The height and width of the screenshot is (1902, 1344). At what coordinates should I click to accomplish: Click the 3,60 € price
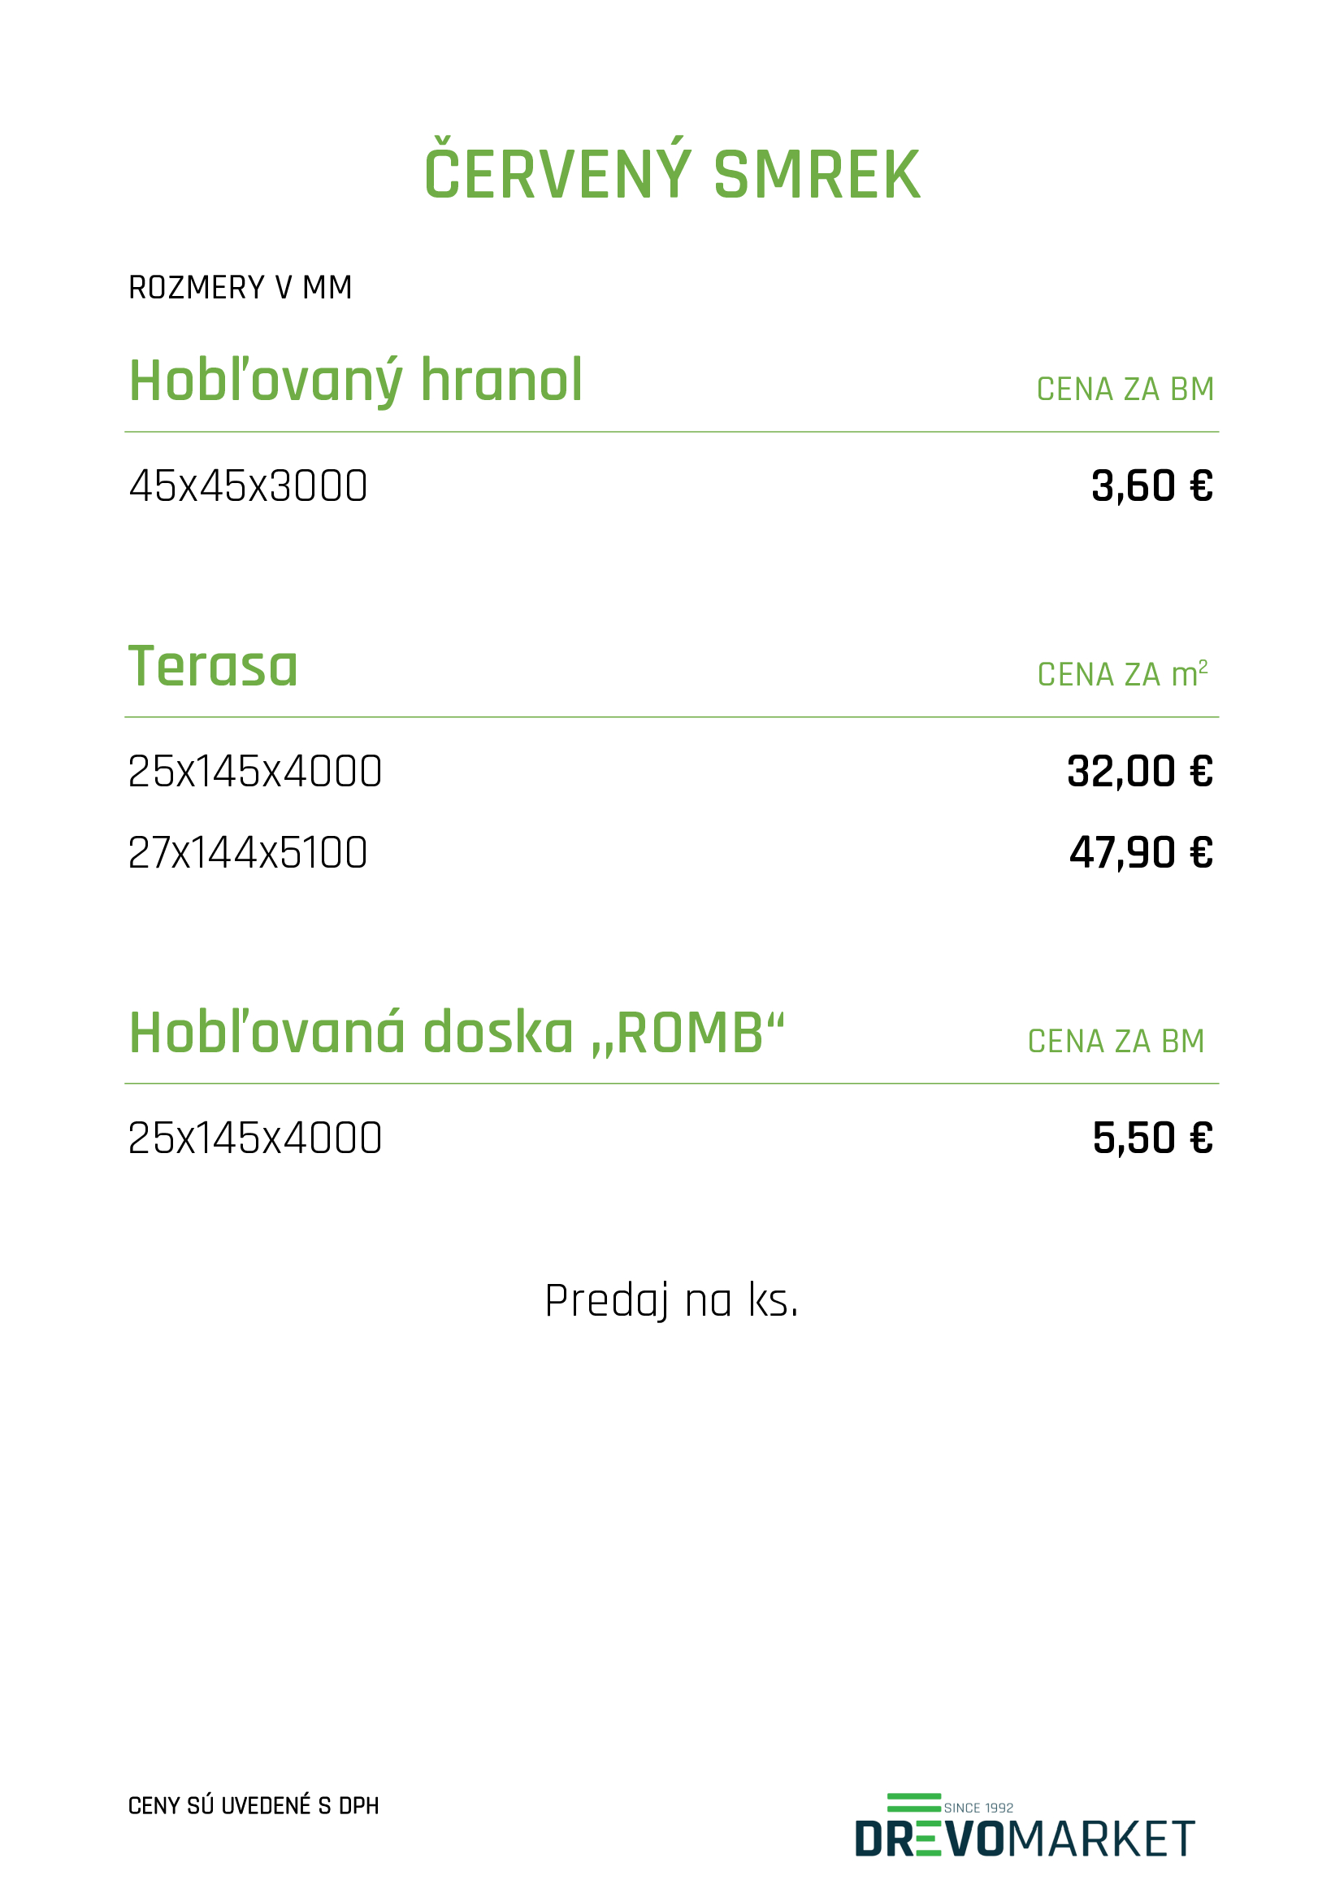(1152, 486)
